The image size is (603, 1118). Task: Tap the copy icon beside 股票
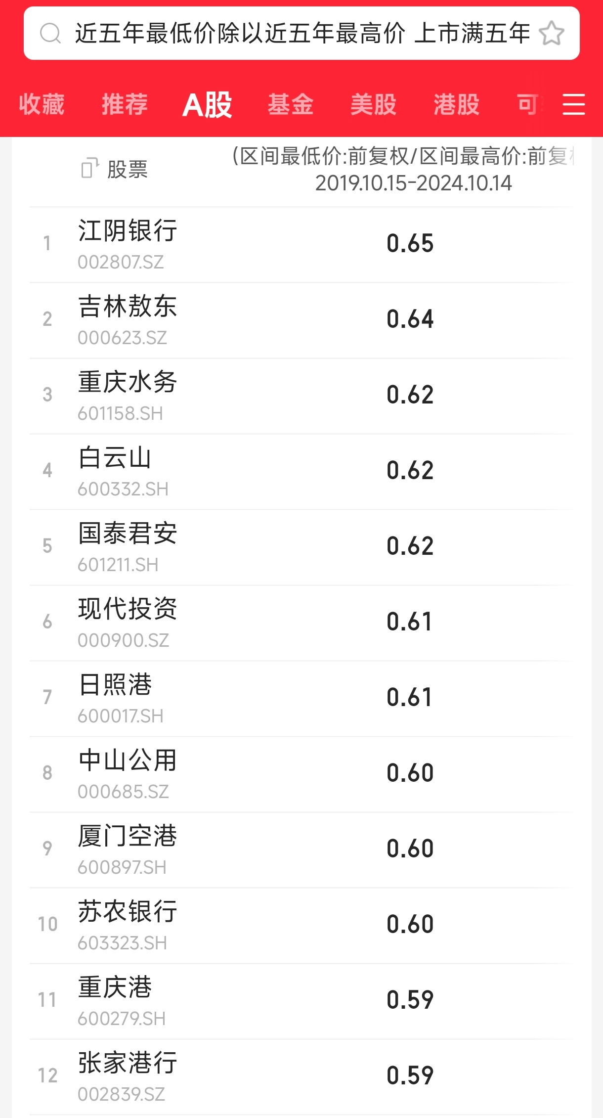point(90,168)
